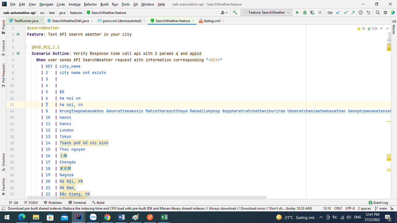Toggle the Maven side panel

pos(394,27)
